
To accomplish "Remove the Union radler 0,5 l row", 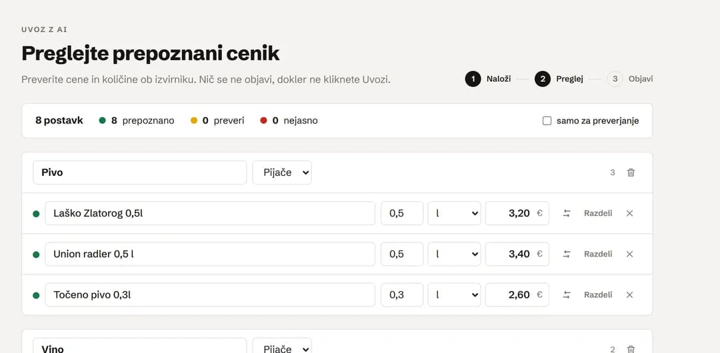I will (629, 254).
